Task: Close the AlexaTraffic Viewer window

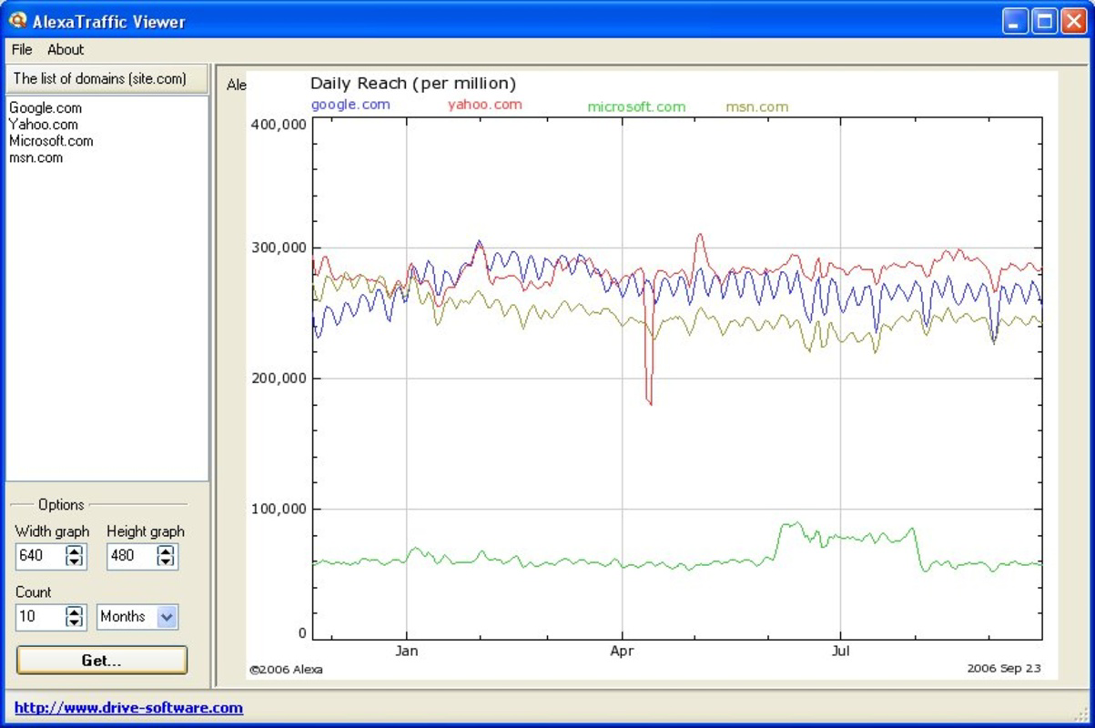Action: click(x=1073, y=21)
